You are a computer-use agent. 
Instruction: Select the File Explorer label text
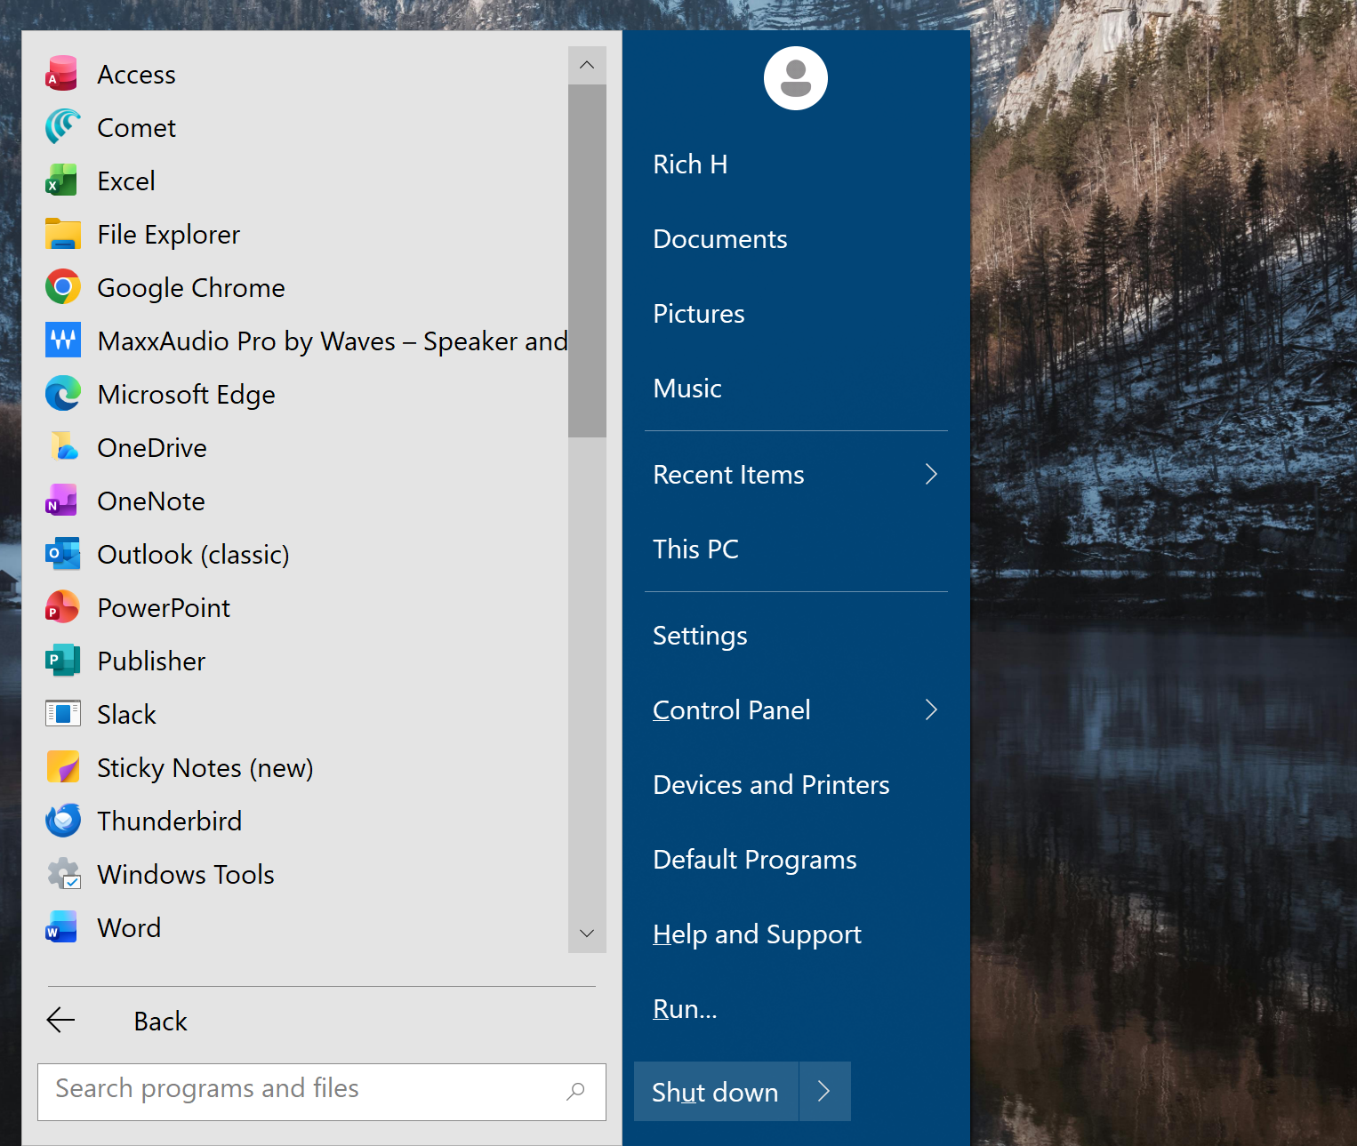point(169,235)
